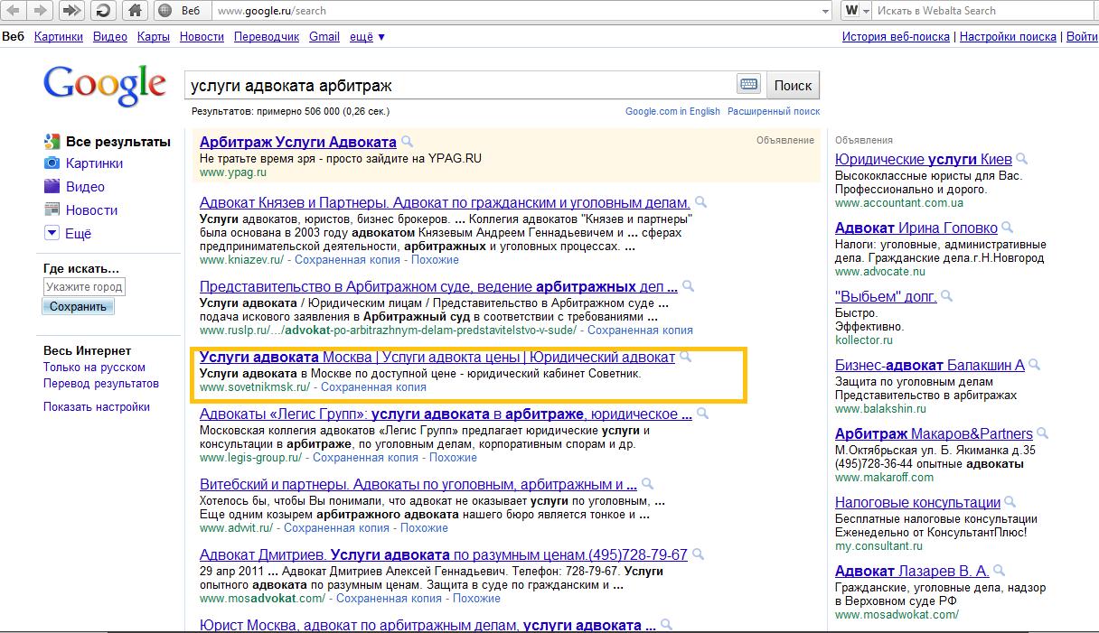
Task: Open Сохраненная копия for sovetnikmsk.ru
Action: click(x=373, y=387)
